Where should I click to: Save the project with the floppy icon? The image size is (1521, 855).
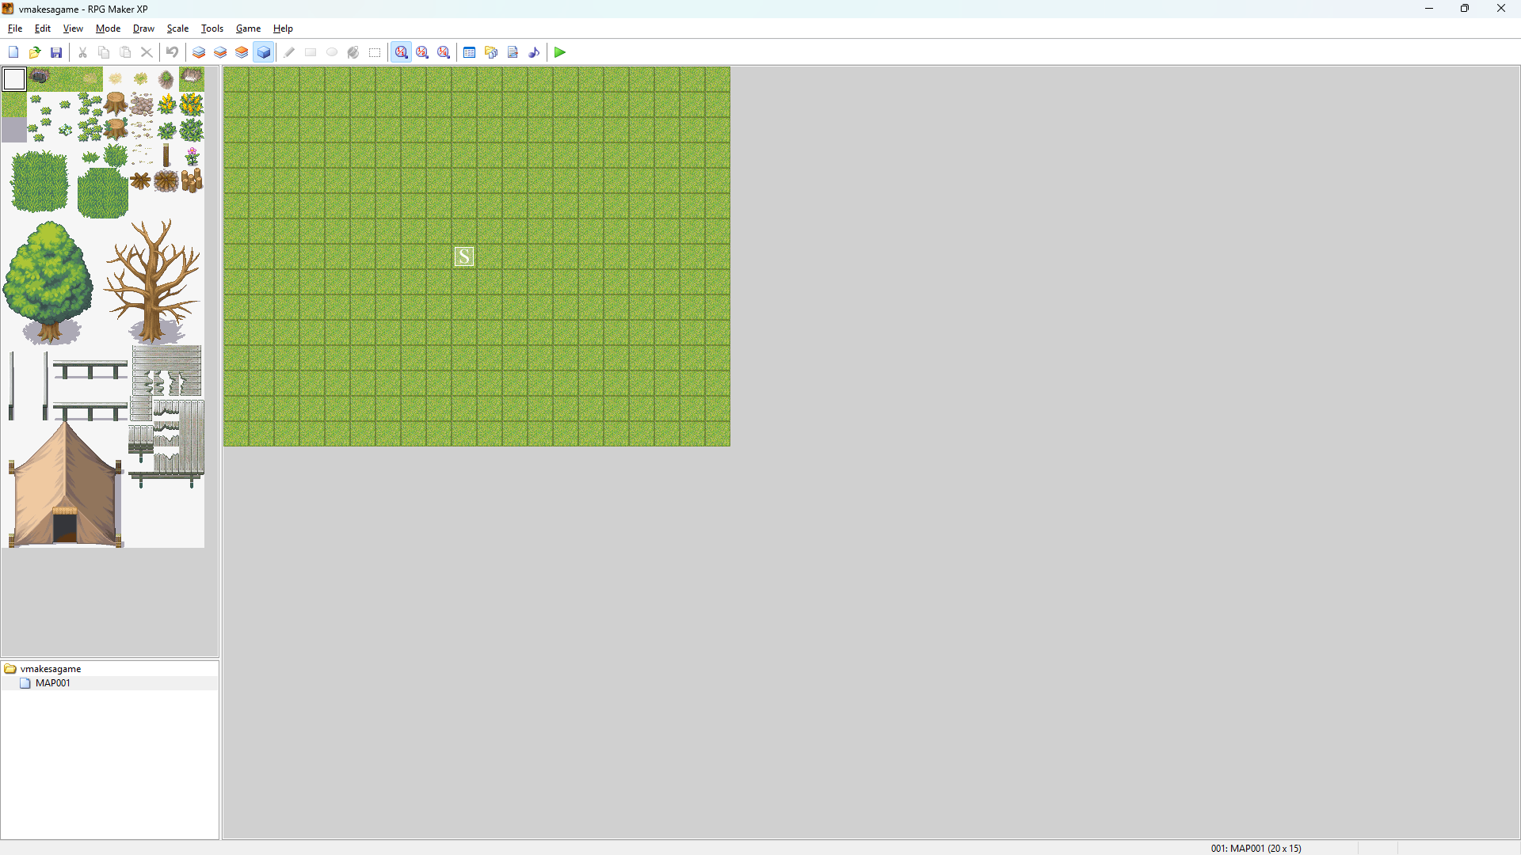click(x=56, y=52)
